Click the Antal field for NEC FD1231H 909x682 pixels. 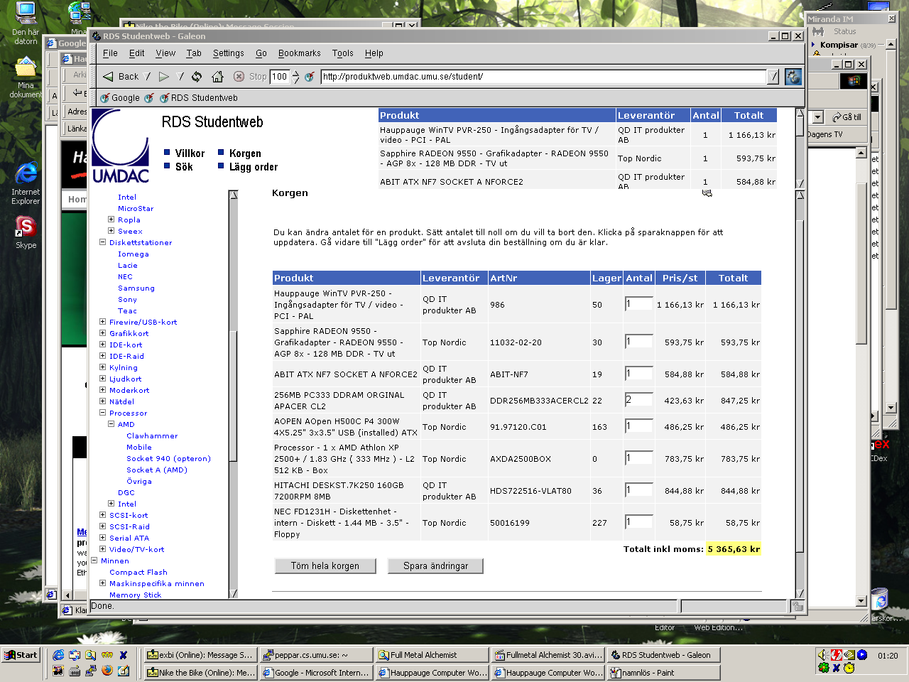pos(638,522)
